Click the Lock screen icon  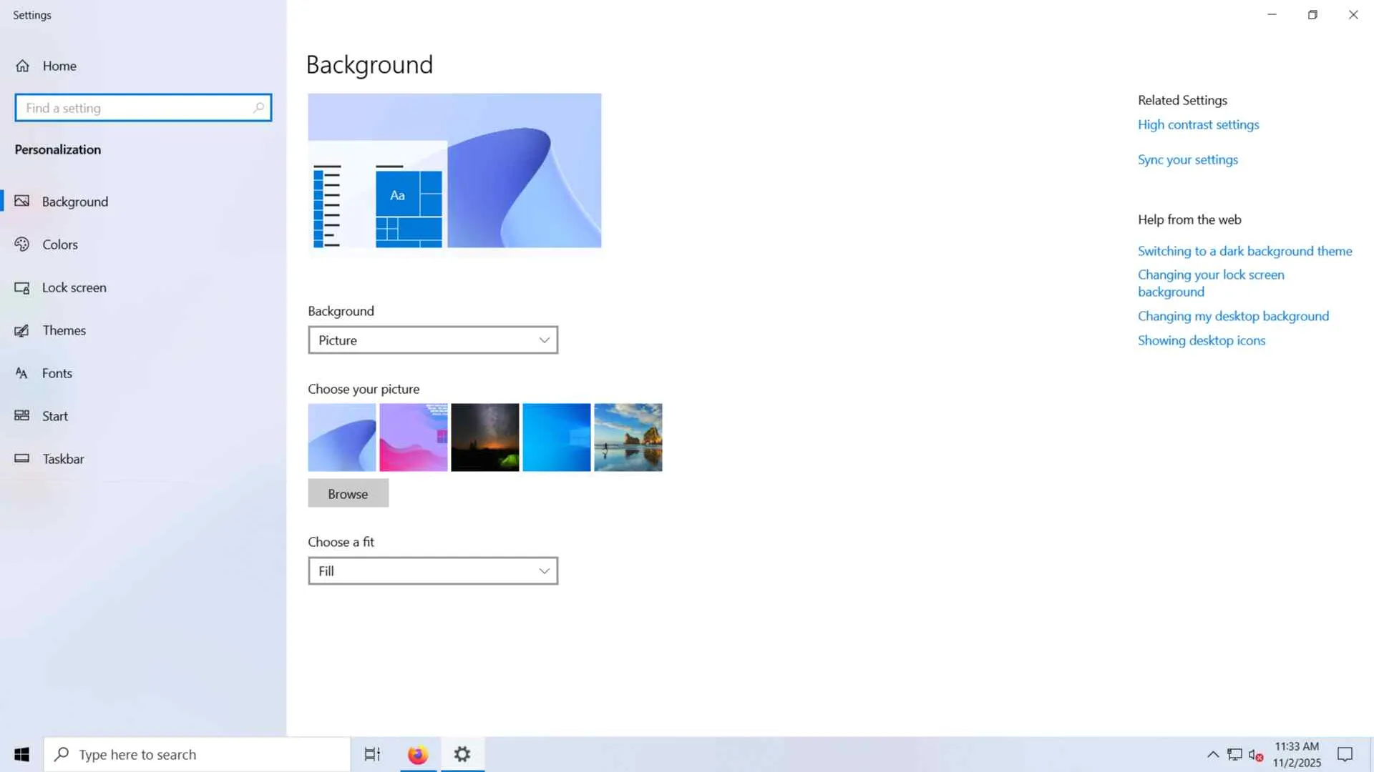point(22,287)
